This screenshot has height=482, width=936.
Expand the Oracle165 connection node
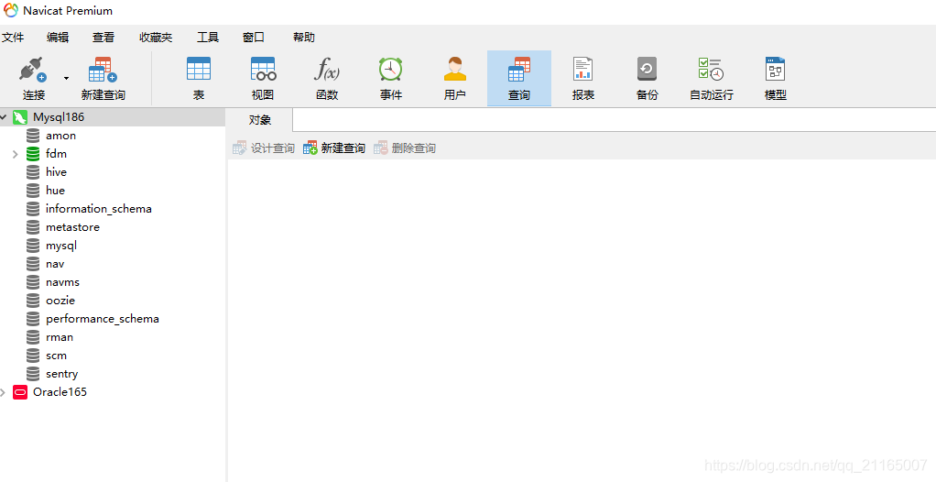click(x=4, y=392)
